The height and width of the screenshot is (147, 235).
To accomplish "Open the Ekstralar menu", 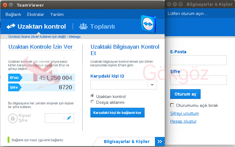I will 36,14.
